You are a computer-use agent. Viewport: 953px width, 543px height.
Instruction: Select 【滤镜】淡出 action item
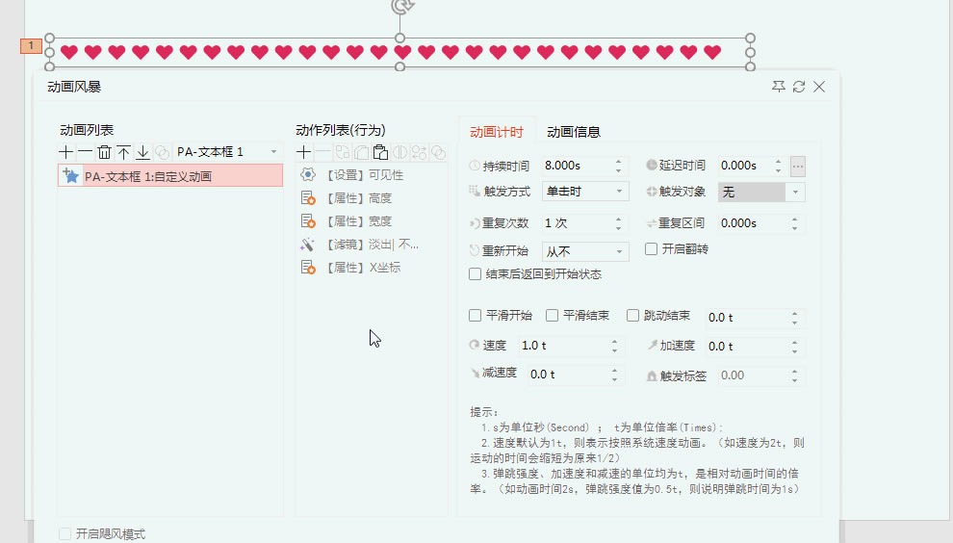371,245
